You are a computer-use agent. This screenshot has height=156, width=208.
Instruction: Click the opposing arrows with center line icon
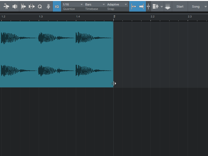(148, 6)
